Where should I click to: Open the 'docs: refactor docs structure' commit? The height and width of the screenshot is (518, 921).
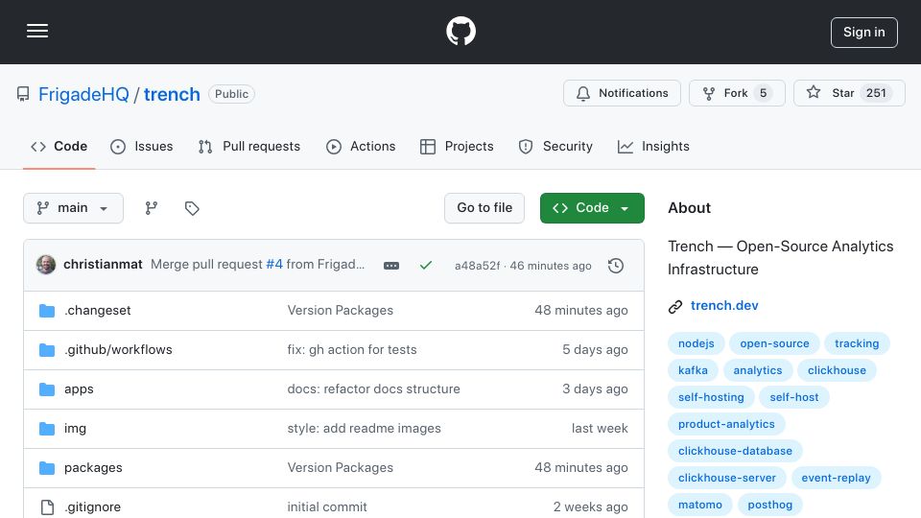tap(373, 388)
